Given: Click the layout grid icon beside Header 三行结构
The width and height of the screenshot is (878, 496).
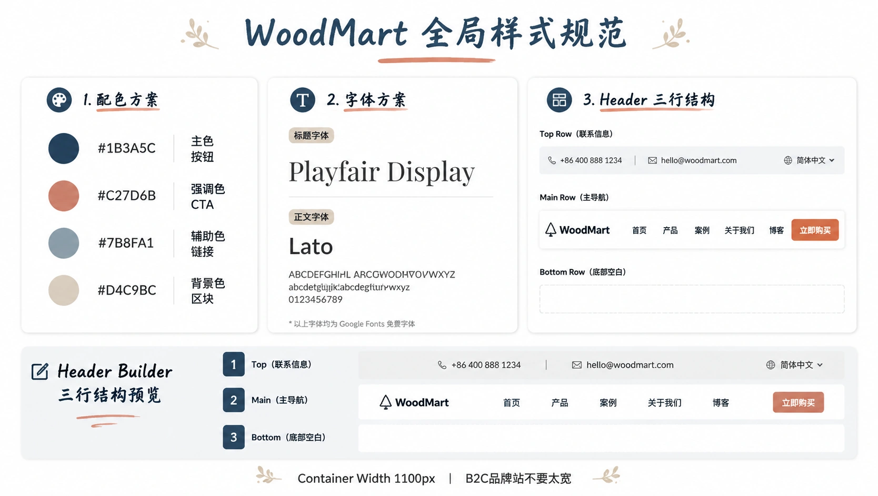Looking at the screenshot, I should click(559, 100).
